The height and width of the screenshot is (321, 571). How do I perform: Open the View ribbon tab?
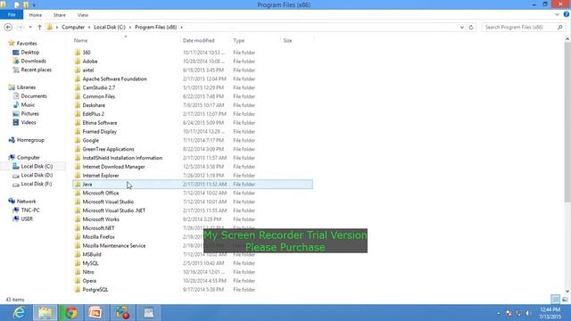83,15
